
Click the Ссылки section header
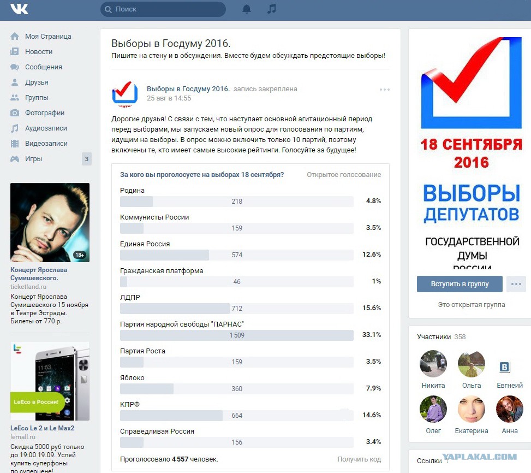click(429, 461)
